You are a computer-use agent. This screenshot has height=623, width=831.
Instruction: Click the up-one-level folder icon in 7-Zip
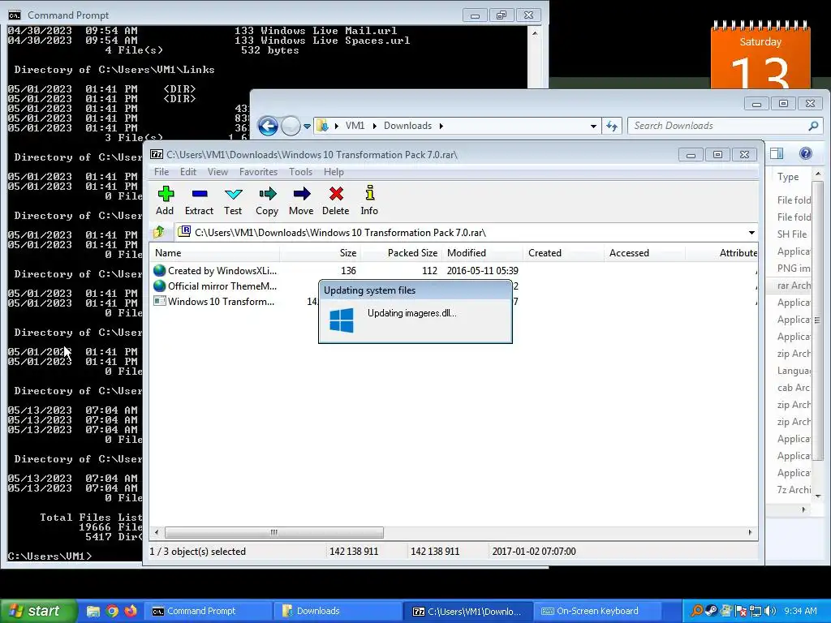click(x=159, y=232)
